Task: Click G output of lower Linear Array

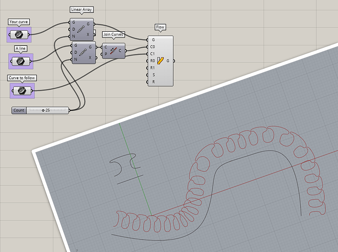Action: click(90, 47)
